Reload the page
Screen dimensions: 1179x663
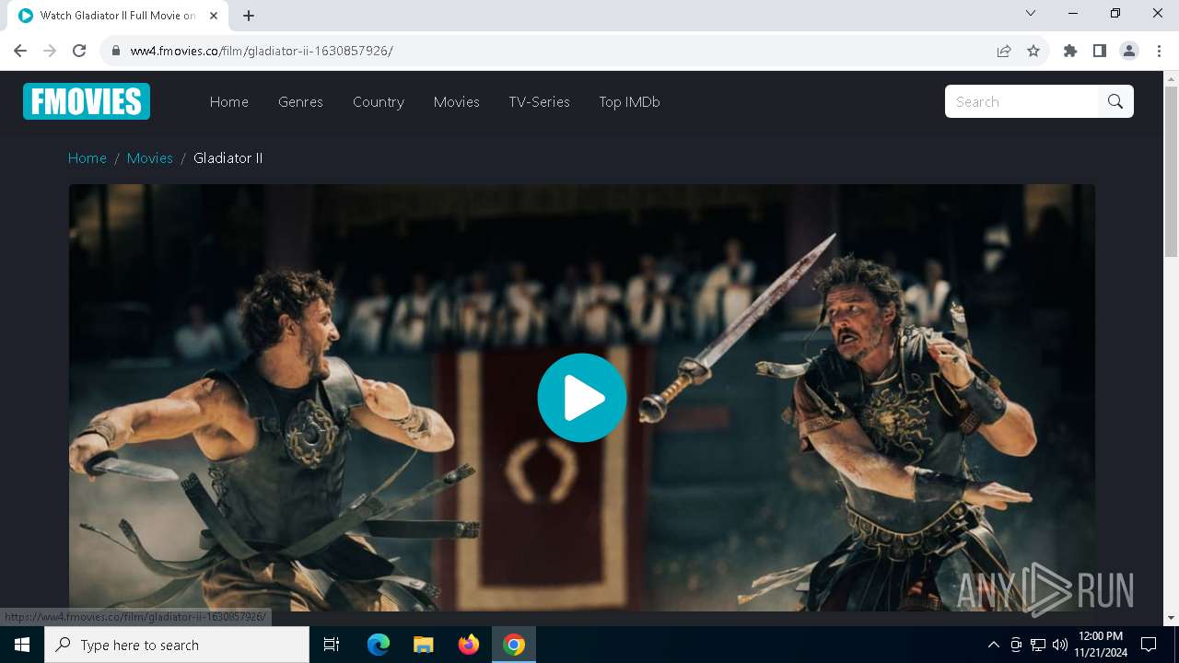coord(79,51)
